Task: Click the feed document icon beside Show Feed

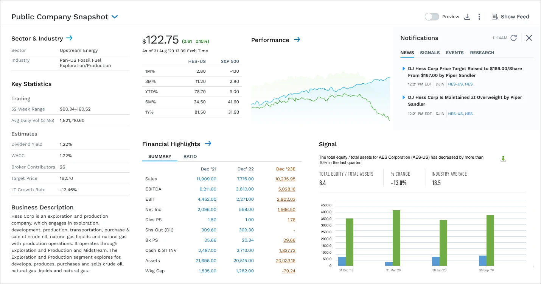Action: 494,17
